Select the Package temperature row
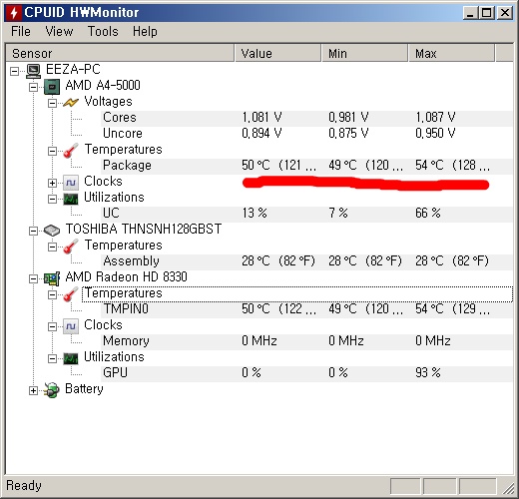Image resolution: width=519 pixels, height=499 pixels. pos(306,166)
